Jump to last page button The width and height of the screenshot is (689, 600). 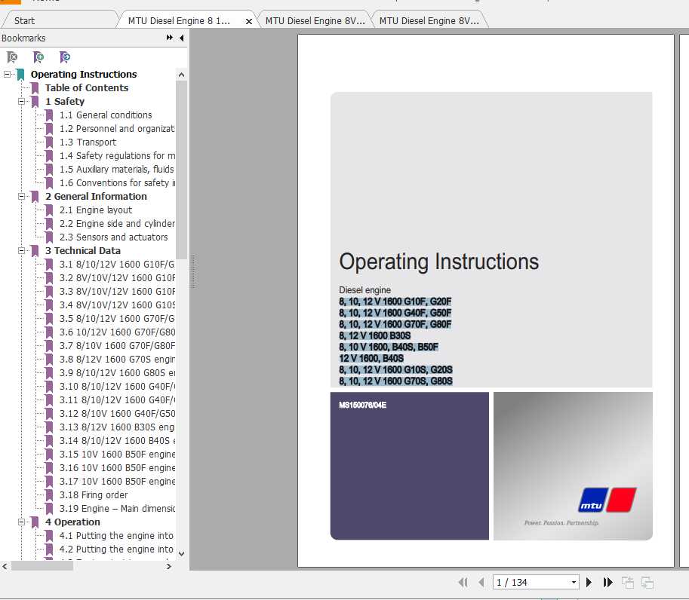point(607,583)
